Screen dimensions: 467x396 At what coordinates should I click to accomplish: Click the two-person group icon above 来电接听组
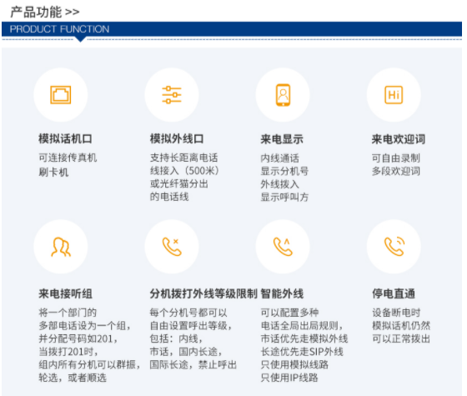pyautogui.click(x=61, y=247)
